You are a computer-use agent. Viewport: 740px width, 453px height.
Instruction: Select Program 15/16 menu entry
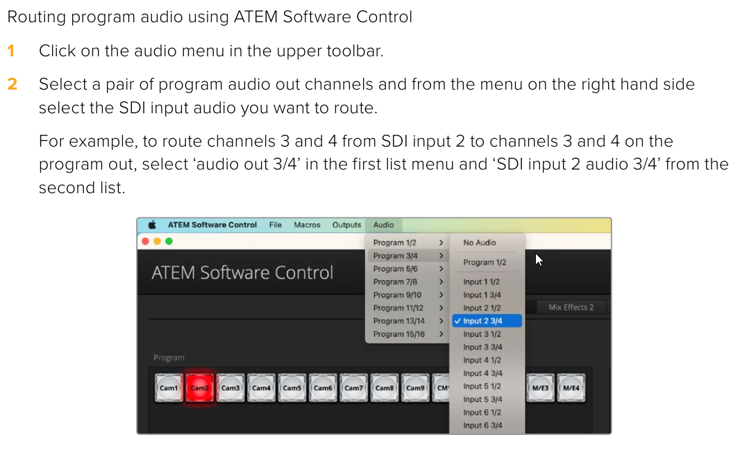(407, 334)
